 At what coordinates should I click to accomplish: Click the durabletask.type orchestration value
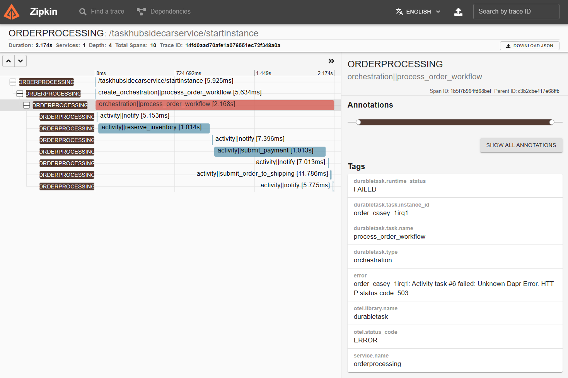[373, 260]
